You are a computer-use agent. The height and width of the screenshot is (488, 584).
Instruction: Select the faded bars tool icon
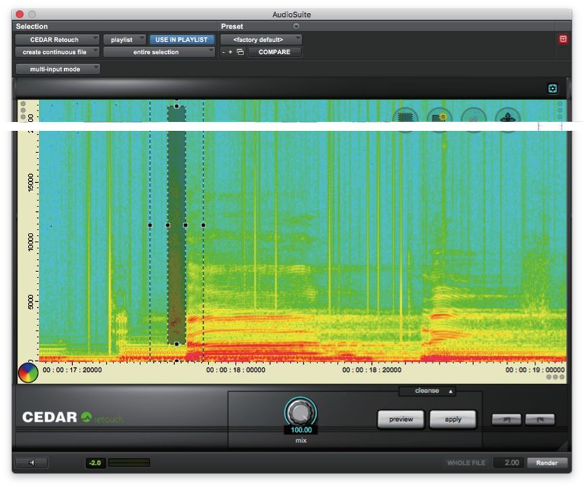pyautogui.click(x=473, y=118)
